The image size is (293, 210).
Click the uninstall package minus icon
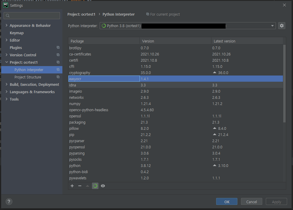pyautogui.click(x=80, y=186)
